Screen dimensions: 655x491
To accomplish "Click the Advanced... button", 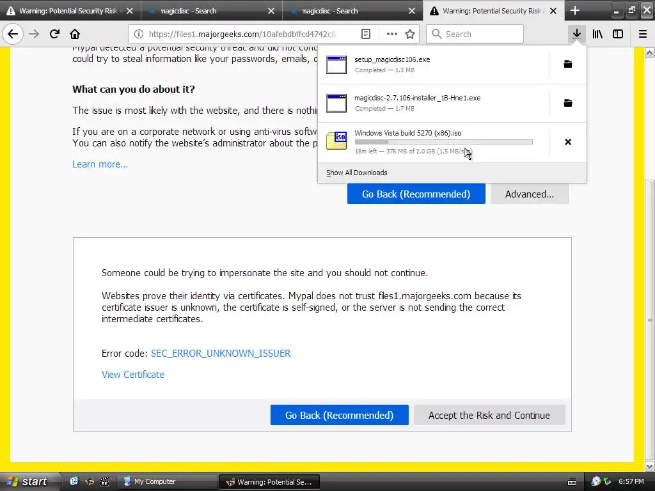I will 529,194.
